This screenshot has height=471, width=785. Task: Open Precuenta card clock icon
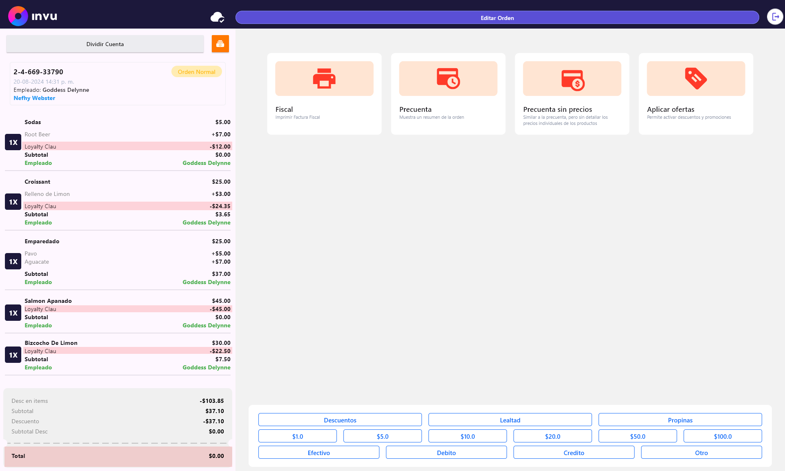tap(448, 78)
